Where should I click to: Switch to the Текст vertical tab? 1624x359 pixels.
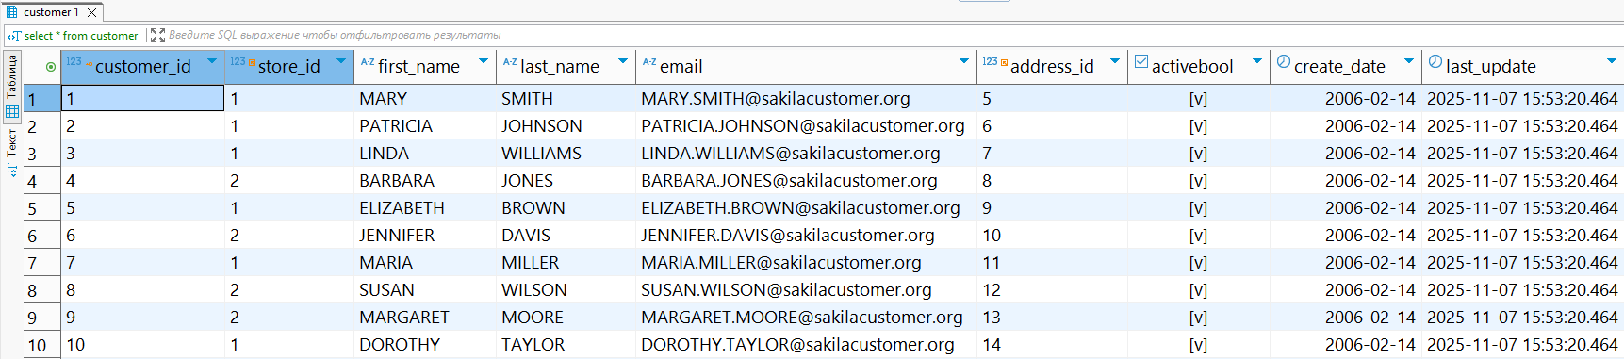coord(12,151)
